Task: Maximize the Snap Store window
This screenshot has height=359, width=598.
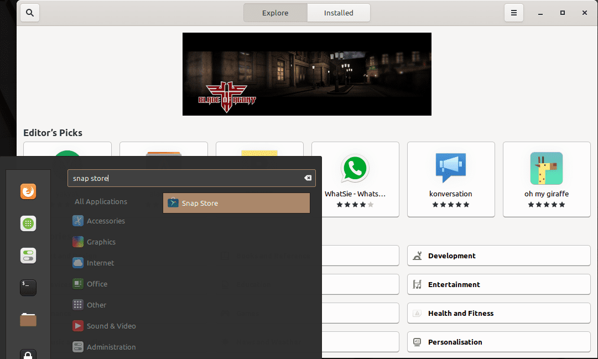Action: 563,13
